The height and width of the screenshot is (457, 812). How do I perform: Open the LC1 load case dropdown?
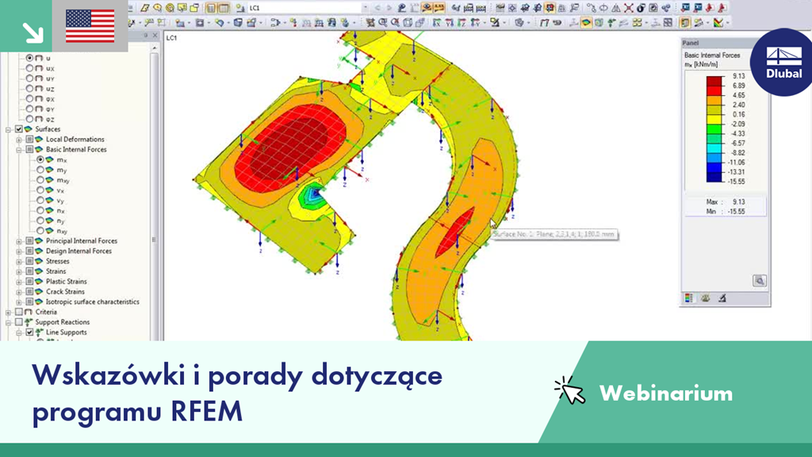[x=366, y=6]
